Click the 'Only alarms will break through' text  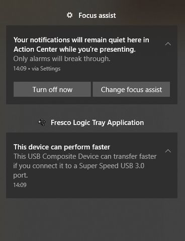tap(62, 59)
